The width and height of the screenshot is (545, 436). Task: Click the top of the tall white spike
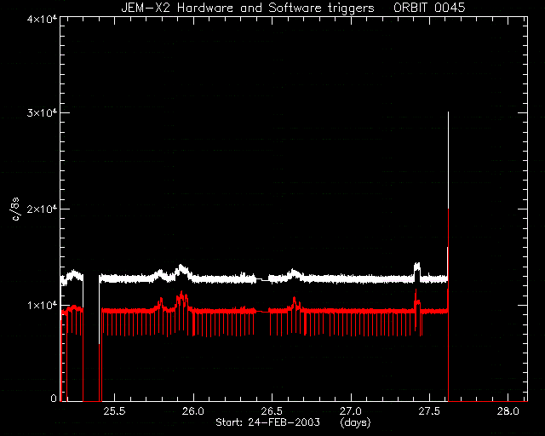click(449, 112)
